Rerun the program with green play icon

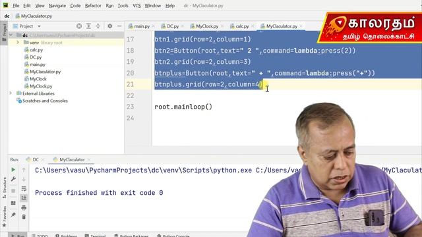pyautogui.click(x=13, y=170)
